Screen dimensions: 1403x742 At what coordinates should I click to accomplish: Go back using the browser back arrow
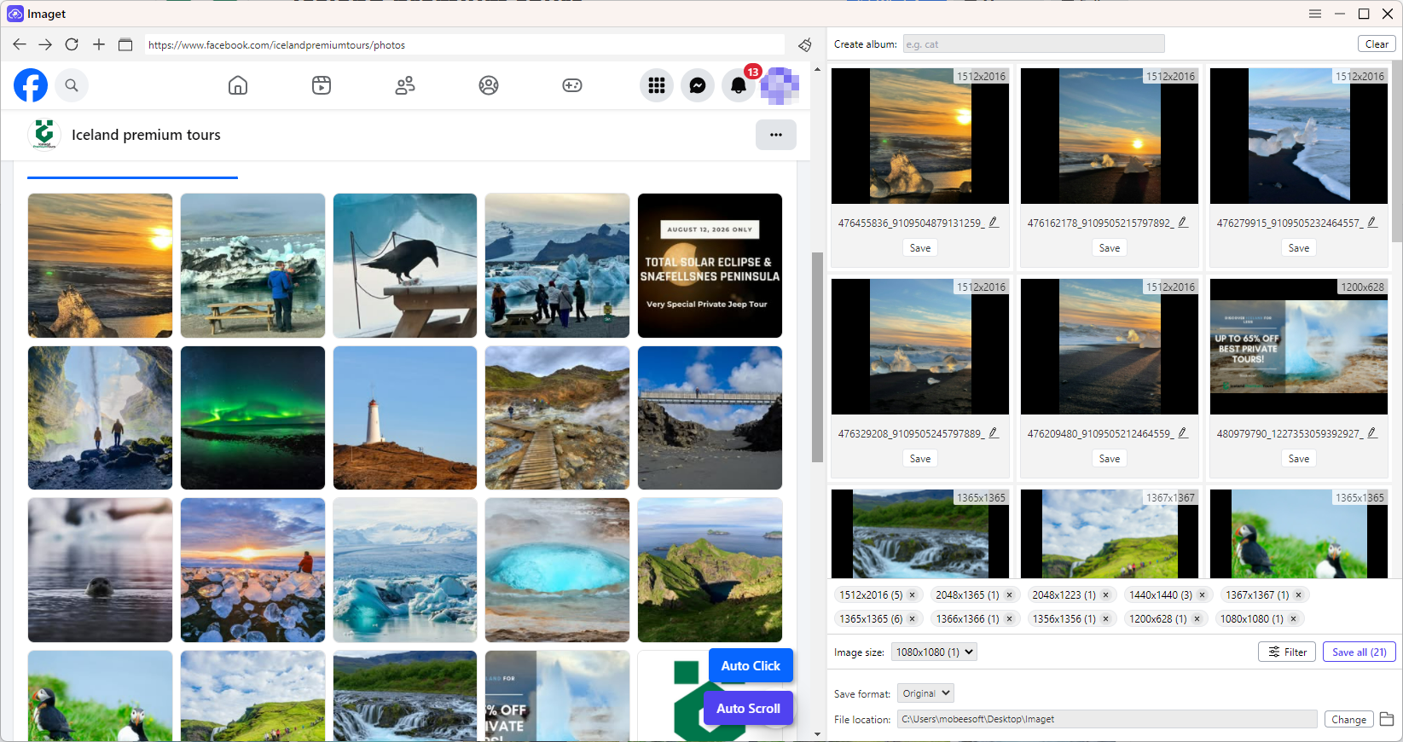[20, 44]
